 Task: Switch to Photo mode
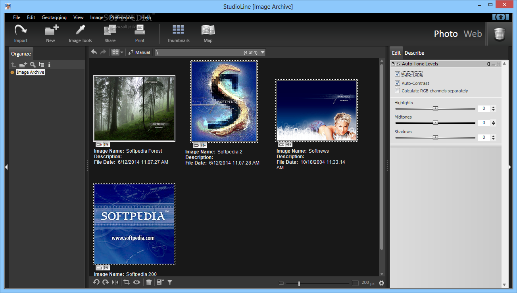446,34
